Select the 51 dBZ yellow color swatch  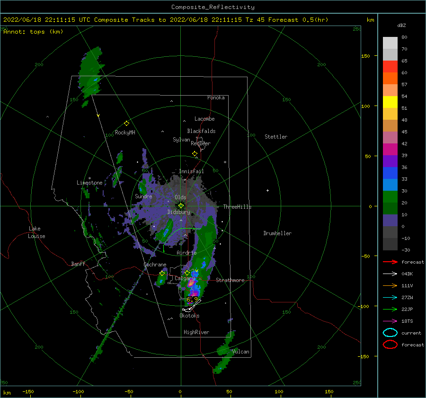click(390, 102)
